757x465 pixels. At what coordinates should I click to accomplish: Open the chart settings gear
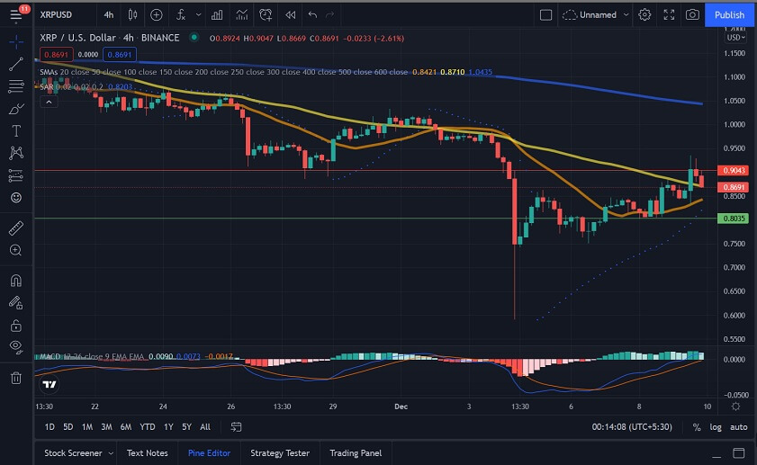(644, 14)
